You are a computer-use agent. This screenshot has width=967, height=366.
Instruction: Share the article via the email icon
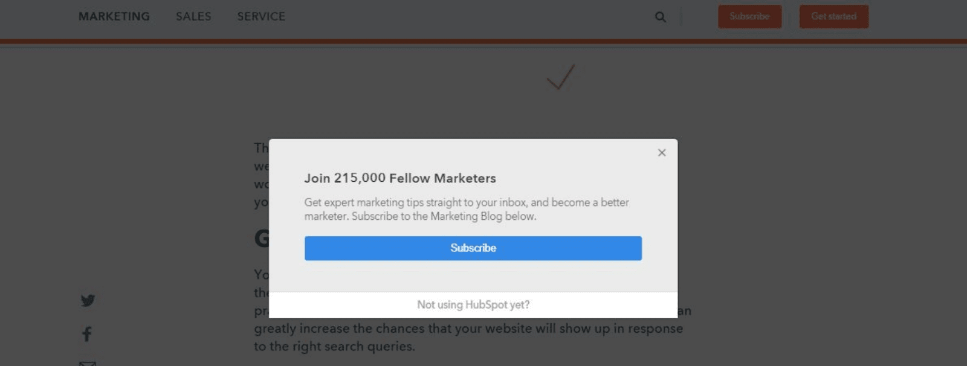(88, 363)
